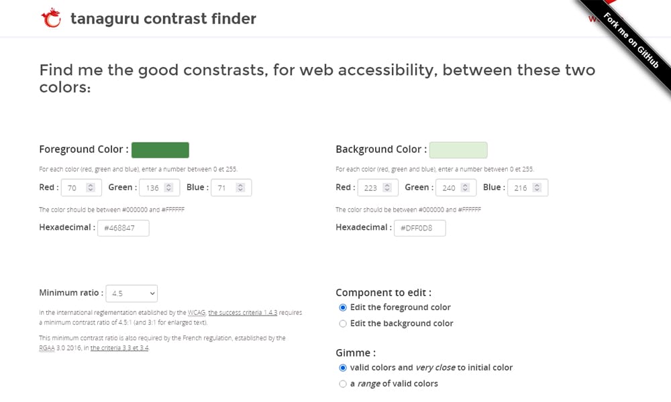Increment the foreground Green value stepper
This screenshot has height=402, width=671.
[169, 184]
